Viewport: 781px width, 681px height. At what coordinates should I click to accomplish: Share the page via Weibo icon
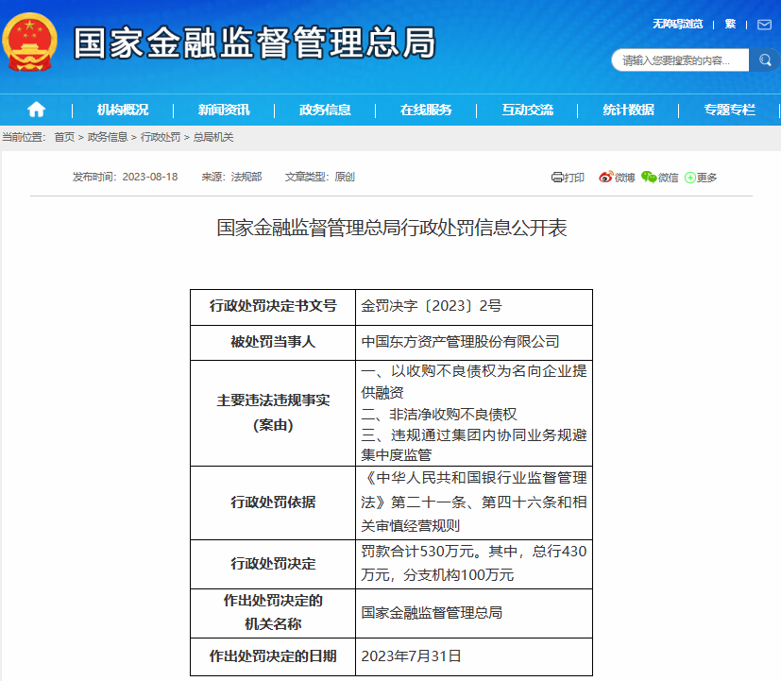tap(605, 178)
